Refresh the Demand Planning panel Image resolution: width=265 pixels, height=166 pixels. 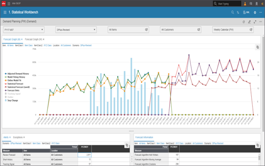[x=243, y=22]
